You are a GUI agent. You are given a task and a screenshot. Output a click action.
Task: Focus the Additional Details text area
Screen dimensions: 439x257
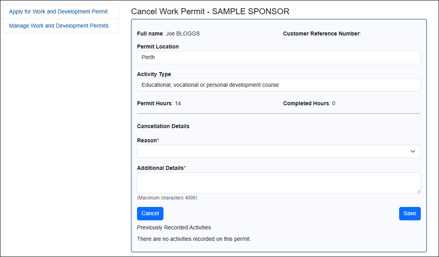tap(278, 183)
